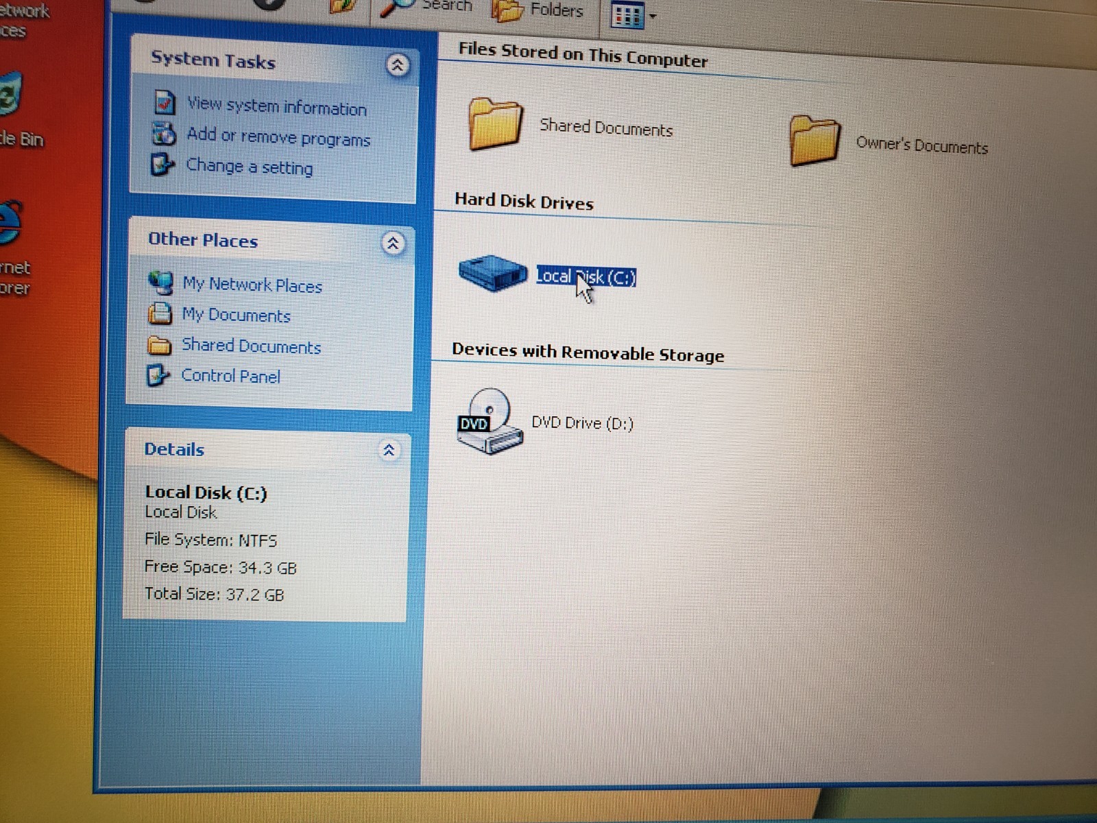Click My Network Places icon in sidebar
This screenshot has height=823, width=1097.
coord(160,282)
